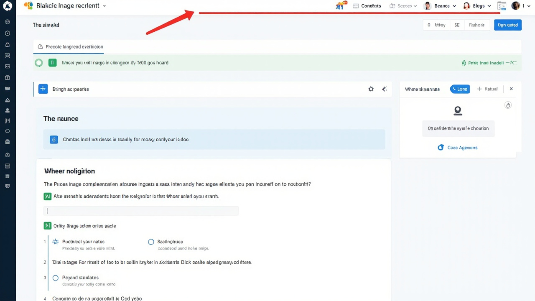Screen dimensions: 535x301
Task: Open the rightmost user profile avatar
Action: click(x=516, y=5)
